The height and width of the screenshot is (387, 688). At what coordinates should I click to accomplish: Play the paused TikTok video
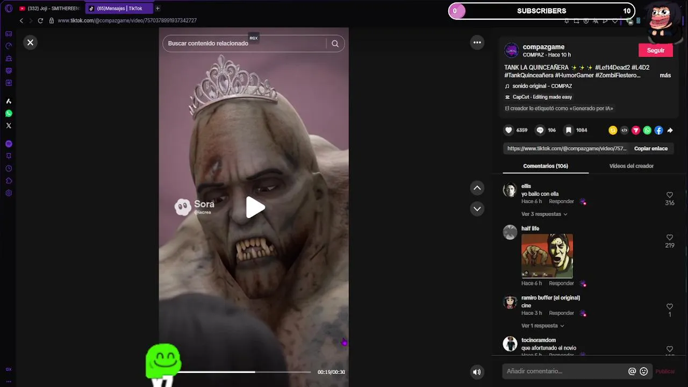(x=255, y=207)
